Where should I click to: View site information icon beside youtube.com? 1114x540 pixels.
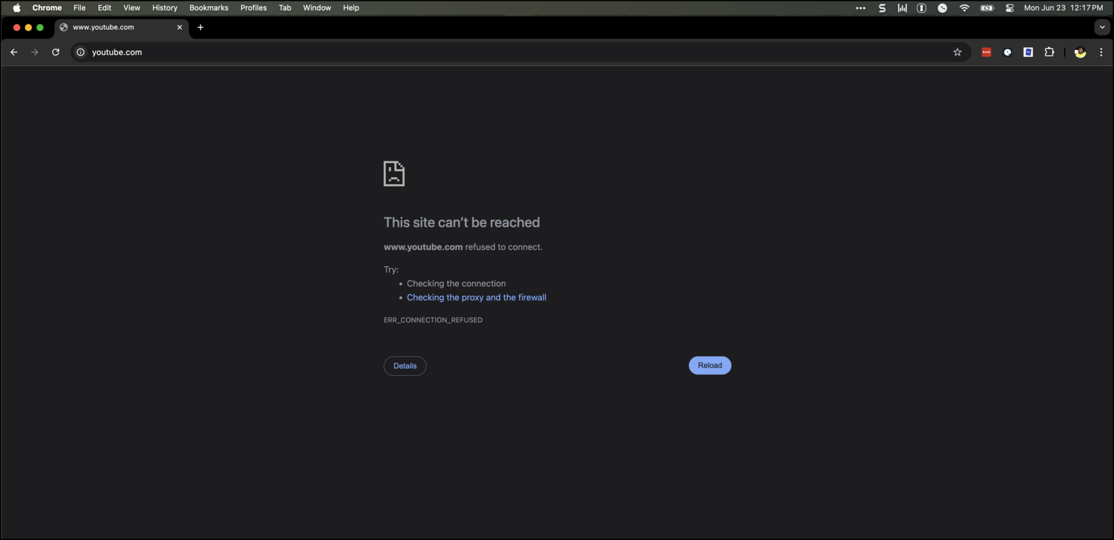[81, 52]
